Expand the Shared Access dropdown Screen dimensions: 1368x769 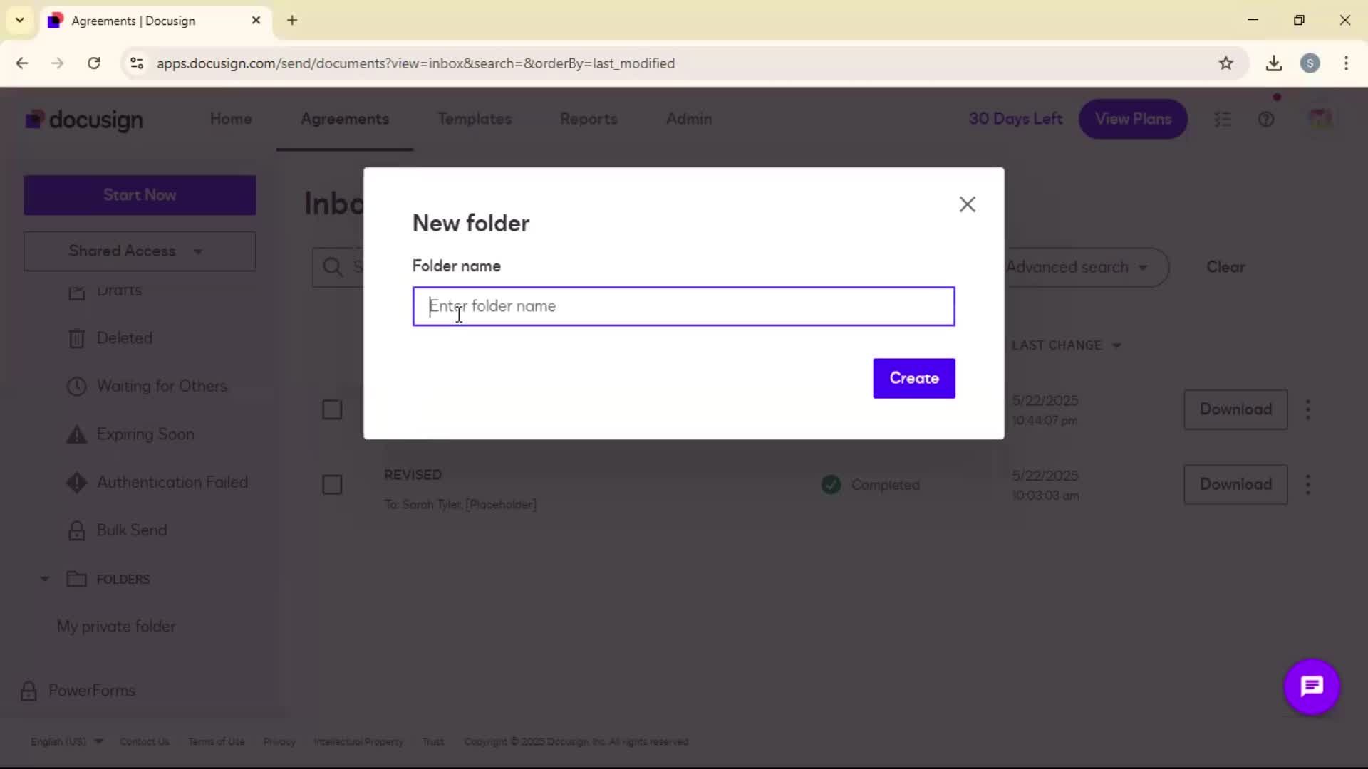click(140, 251)
